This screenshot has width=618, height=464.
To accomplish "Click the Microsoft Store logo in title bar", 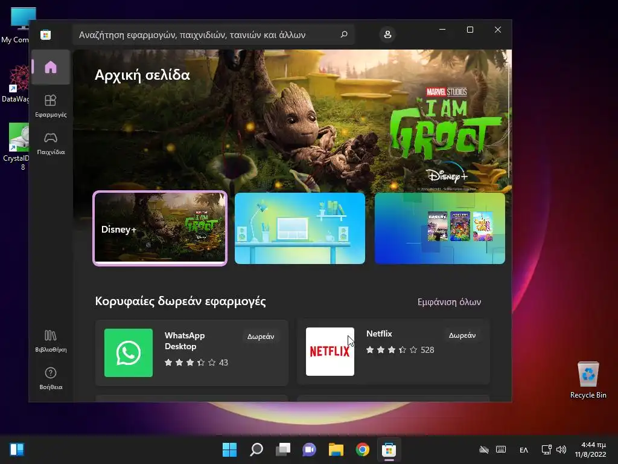I will click(x=45, y=34).
